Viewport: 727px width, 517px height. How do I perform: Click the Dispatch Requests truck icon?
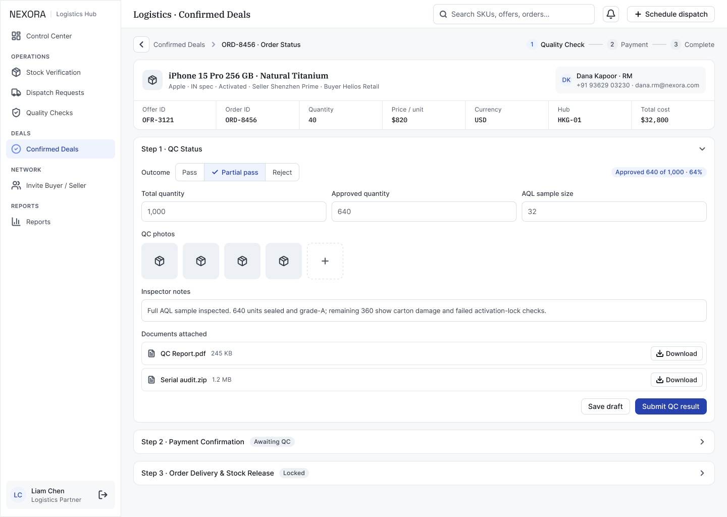pyautogui.click(x=16, y=92)
